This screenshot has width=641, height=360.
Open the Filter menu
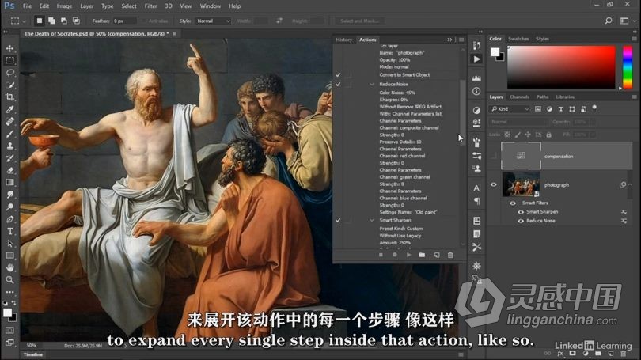[x=151, y=6]
